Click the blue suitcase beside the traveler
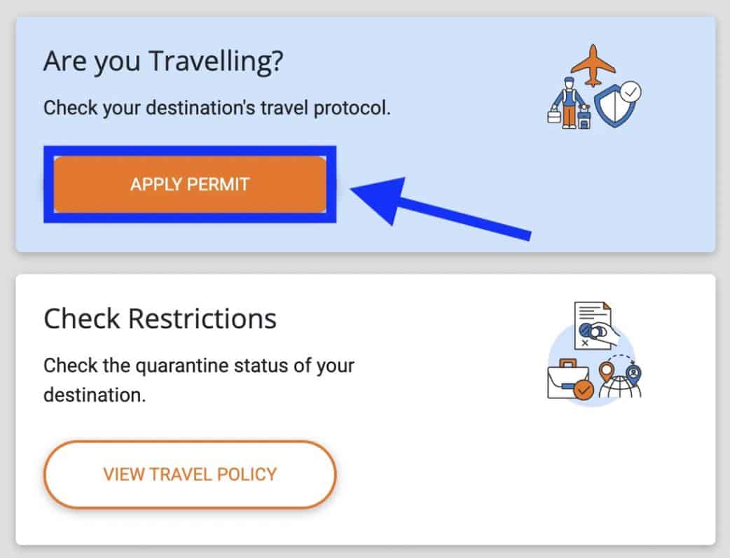 click(x=585, y=118)
